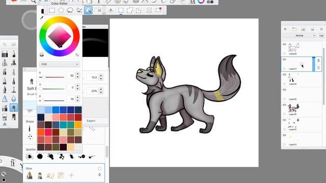Screen dimensions: 326x183
Task: Toggle the lock circle on Layer29
Action: (x=284, y=53)
